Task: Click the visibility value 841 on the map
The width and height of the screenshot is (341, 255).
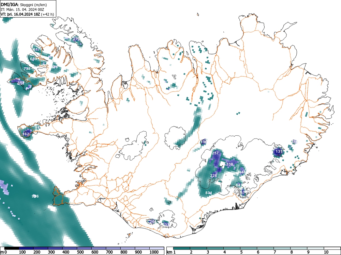Action: (x=239, y=185)
